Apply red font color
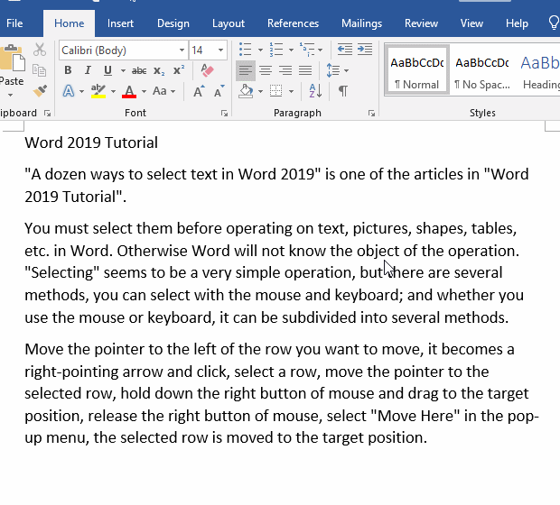 (129, 91)
